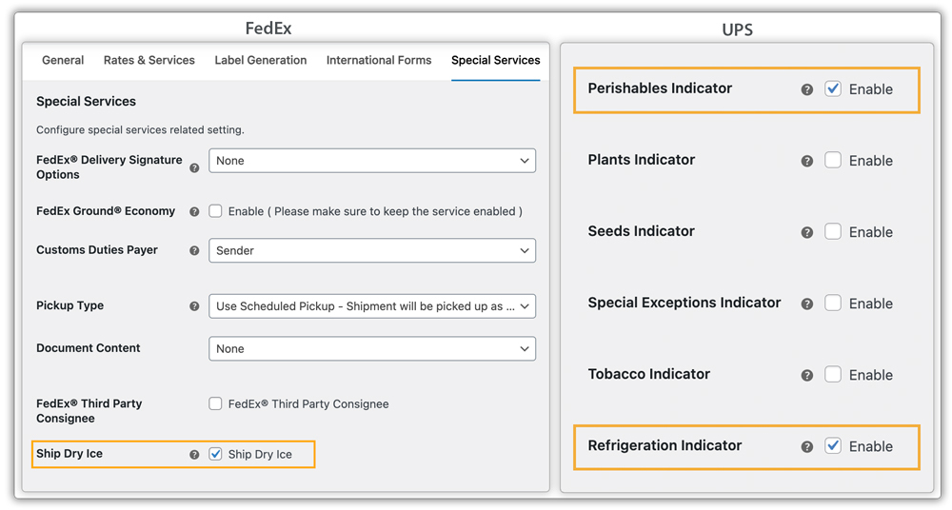952x510 pixels.
Task: Click help icon for Special Exceptions Indicator
Action: [x=807, y=304]
